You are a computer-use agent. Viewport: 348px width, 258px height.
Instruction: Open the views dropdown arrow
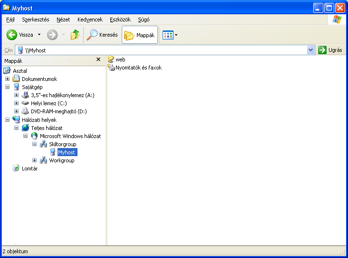pyautogui.click(x=176, y=35)
